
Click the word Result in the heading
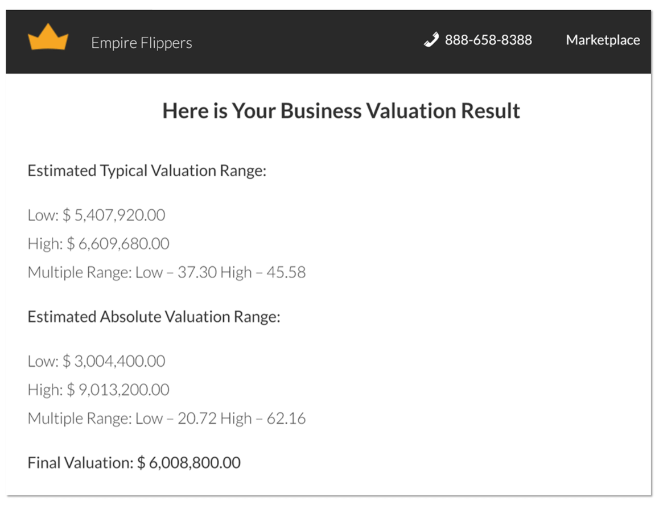(x=491, y=111)
